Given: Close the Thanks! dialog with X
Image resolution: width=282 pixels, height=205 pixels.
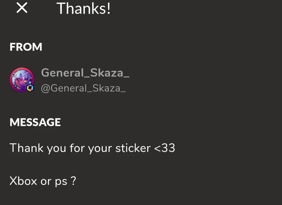Looking at the screenshot, I should click(22, 8).
